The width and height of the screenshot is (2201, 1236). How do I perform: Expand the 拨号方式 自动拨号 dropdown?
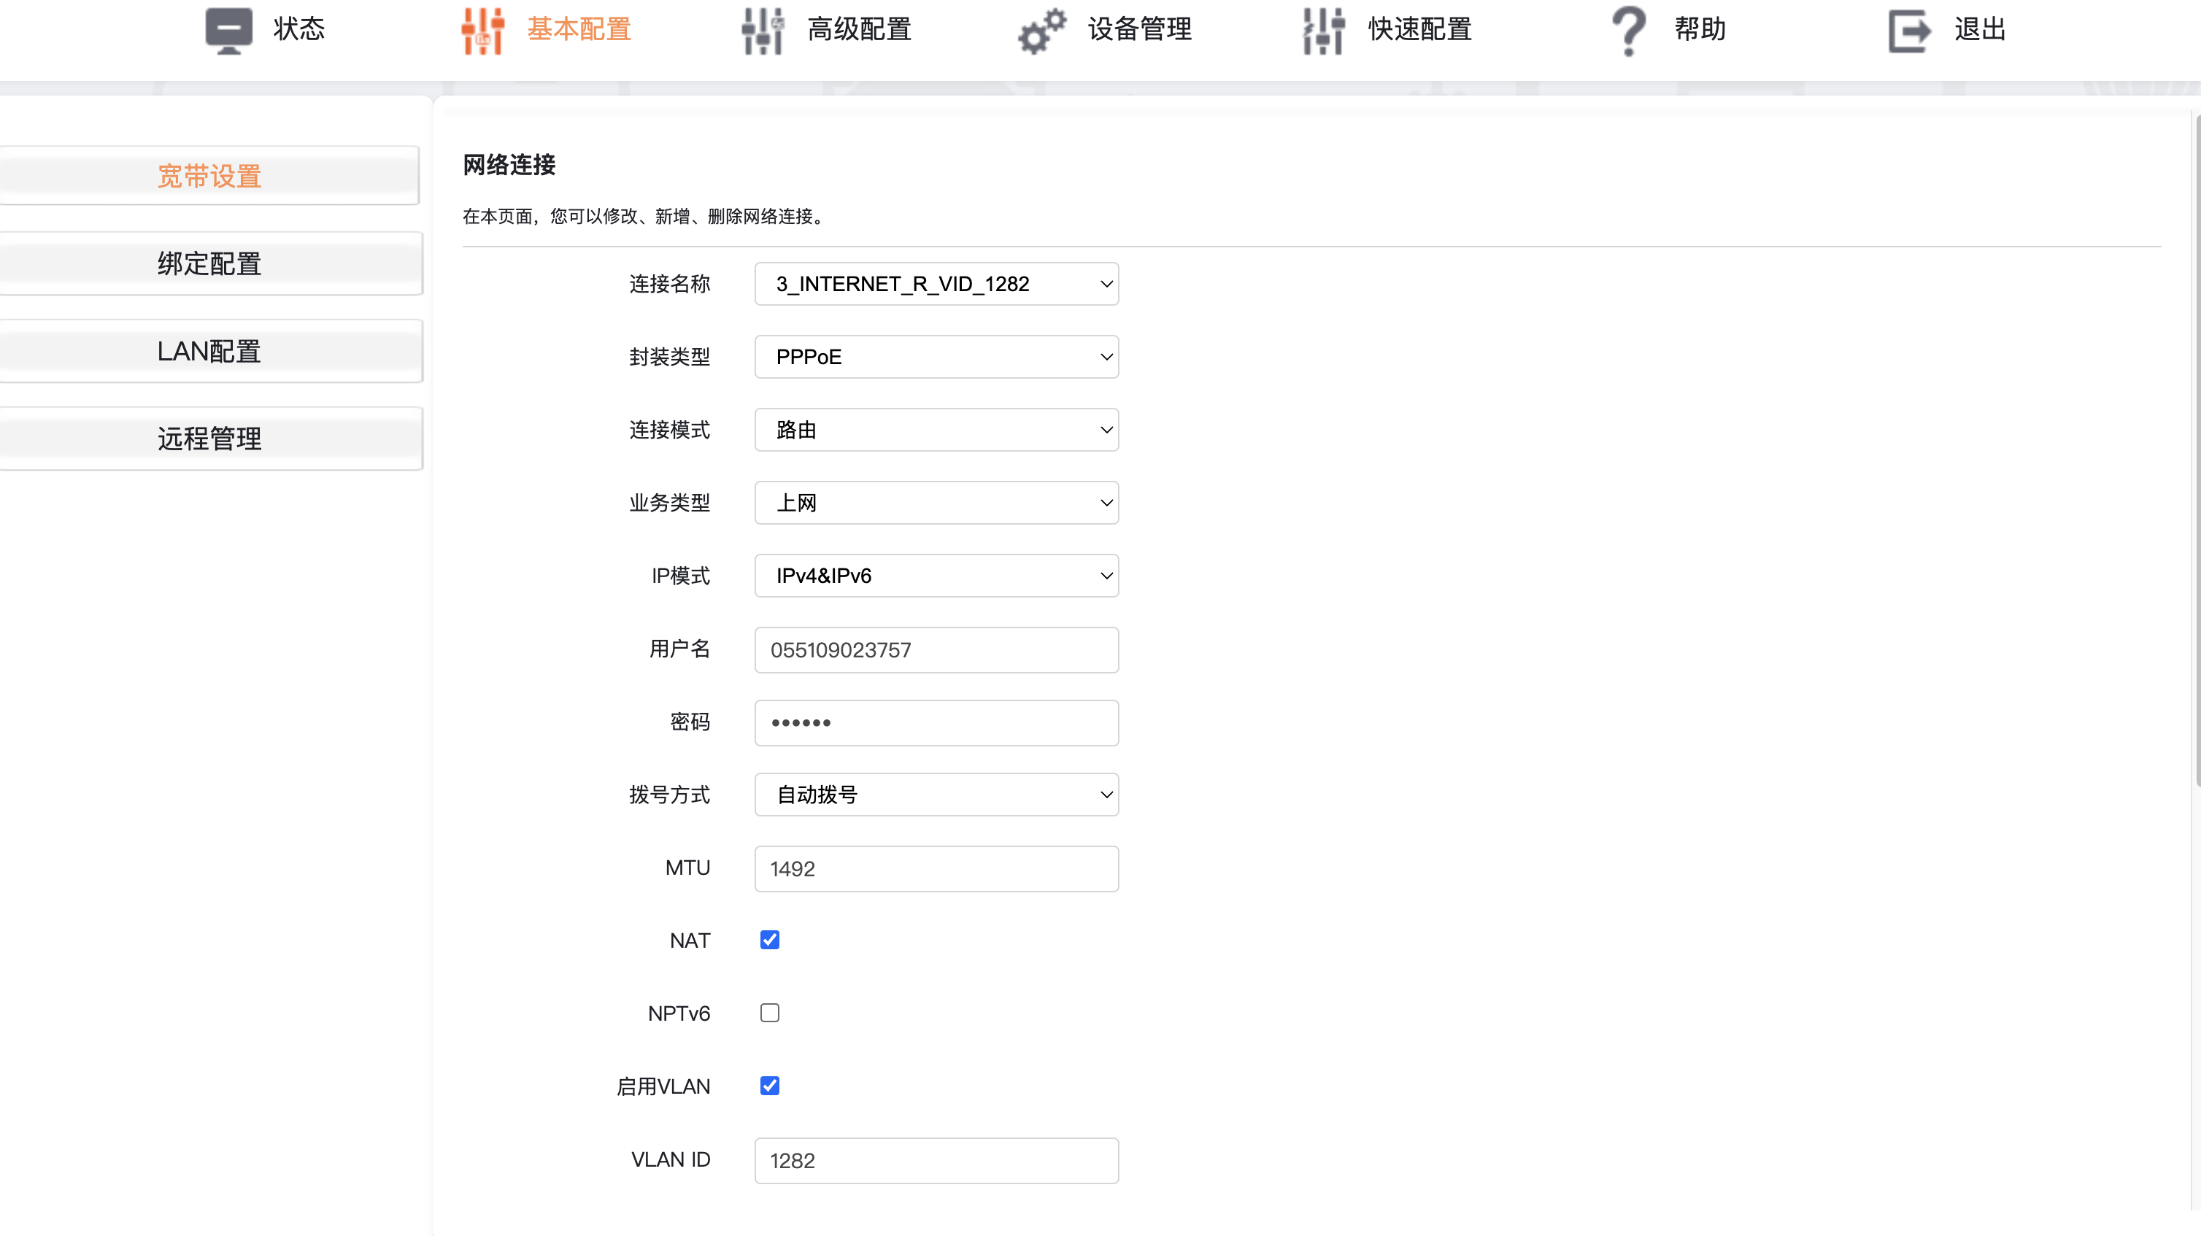pyautogui.click(x=936, y=795)
